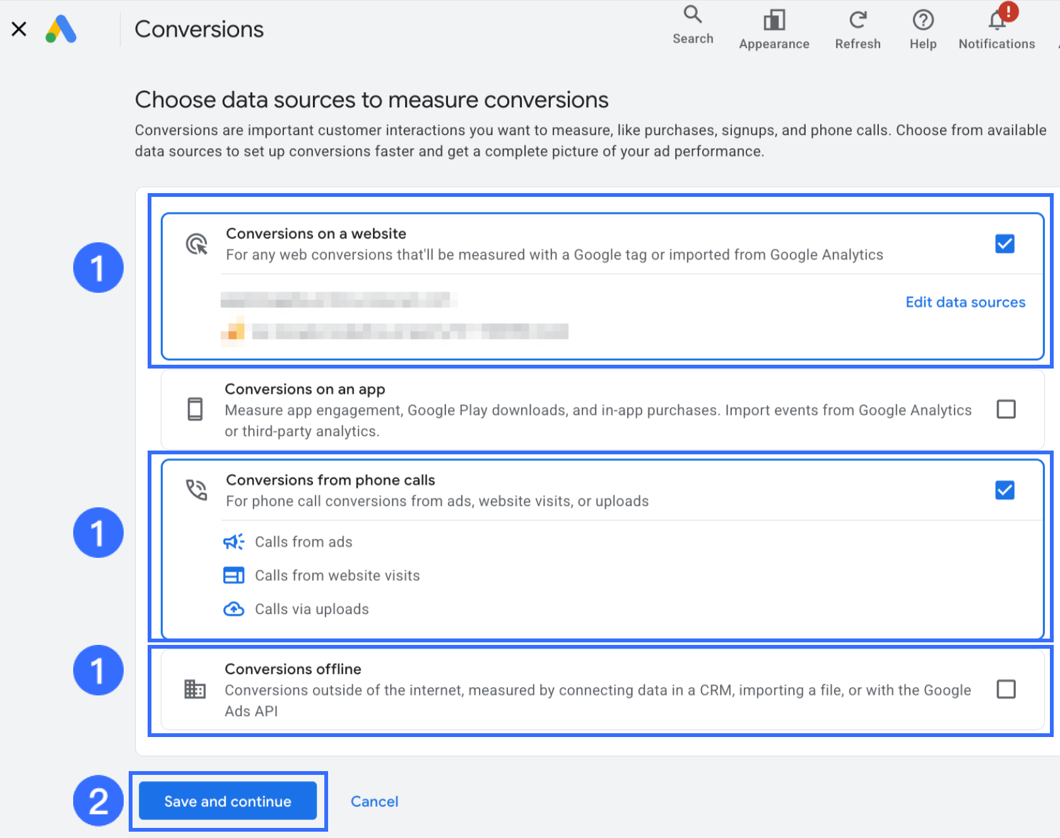This screenshot has width=1060, height=838.
Task: Open the Appearance settings icon
Action: pyautogui.click(x=774, y=20)
